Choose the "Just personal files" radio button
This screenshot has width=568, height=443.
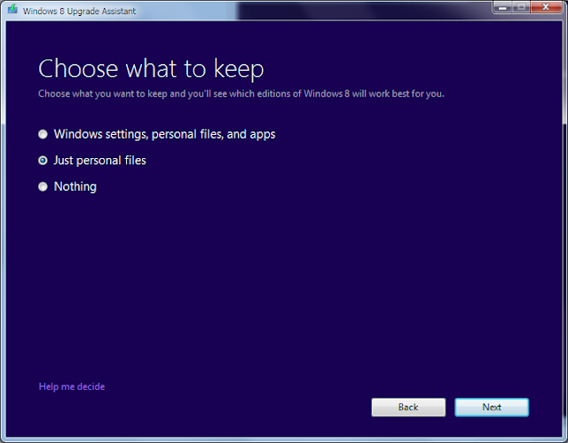tap(43, 161)
